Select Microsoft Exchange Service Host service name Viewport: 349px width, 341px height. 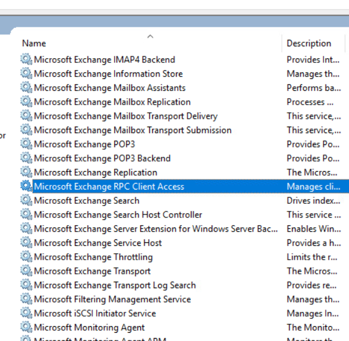pyautogui.click(x=98, y=243)
